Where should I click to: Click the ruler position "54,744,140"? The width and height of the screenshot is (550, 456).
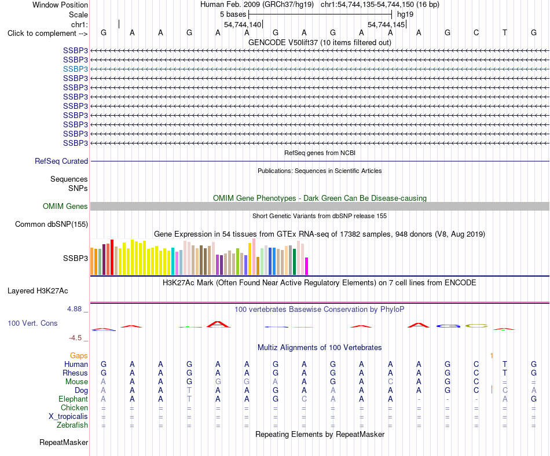coord(243,24)
